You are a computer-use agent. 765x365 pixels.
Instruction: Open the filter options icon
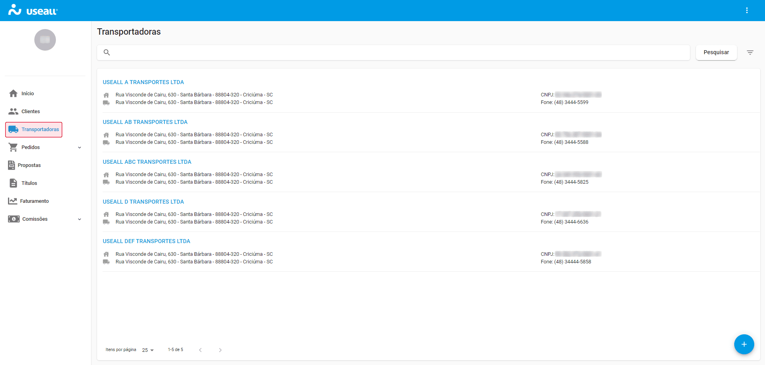750,53
